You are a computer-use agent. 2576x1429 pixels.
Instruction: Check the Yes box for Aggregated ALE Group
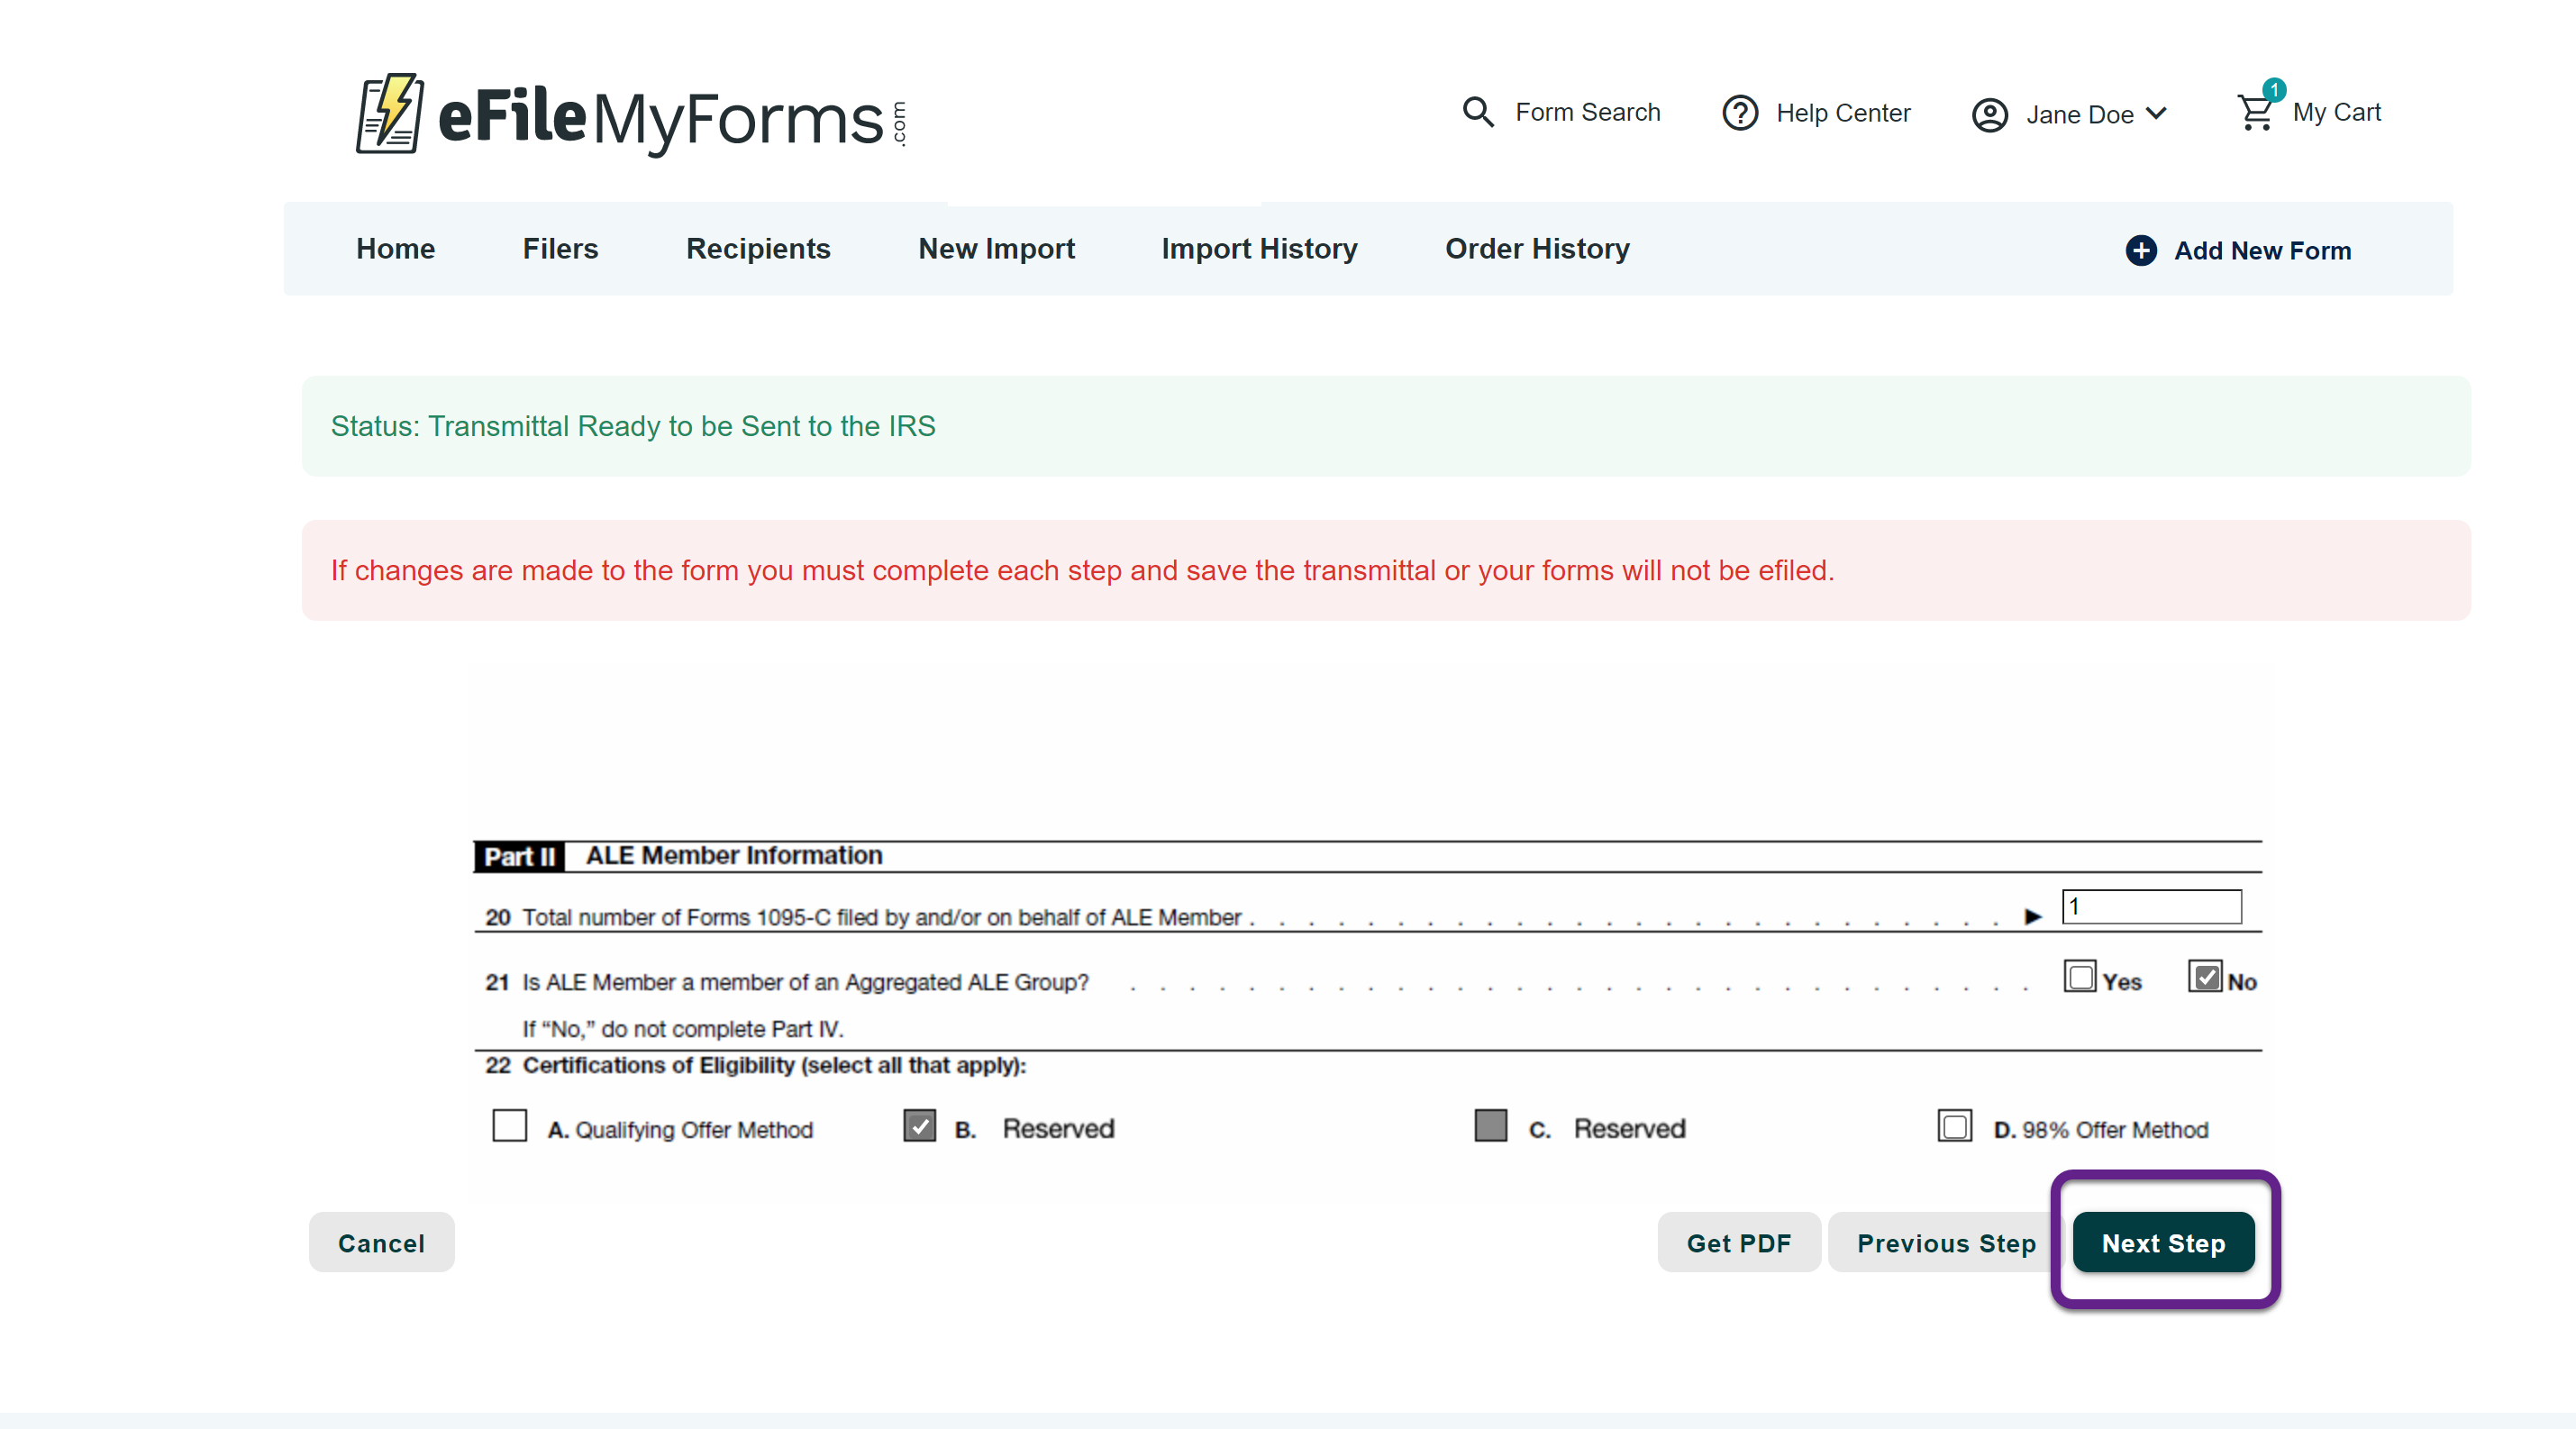(x=2080, y=977)
